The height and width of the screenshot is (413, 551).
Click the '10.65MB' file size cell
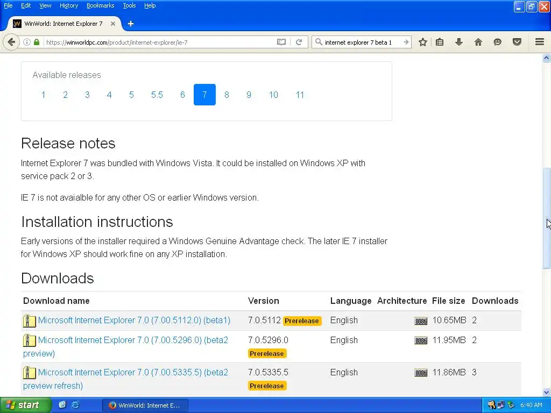pos(449,321)
